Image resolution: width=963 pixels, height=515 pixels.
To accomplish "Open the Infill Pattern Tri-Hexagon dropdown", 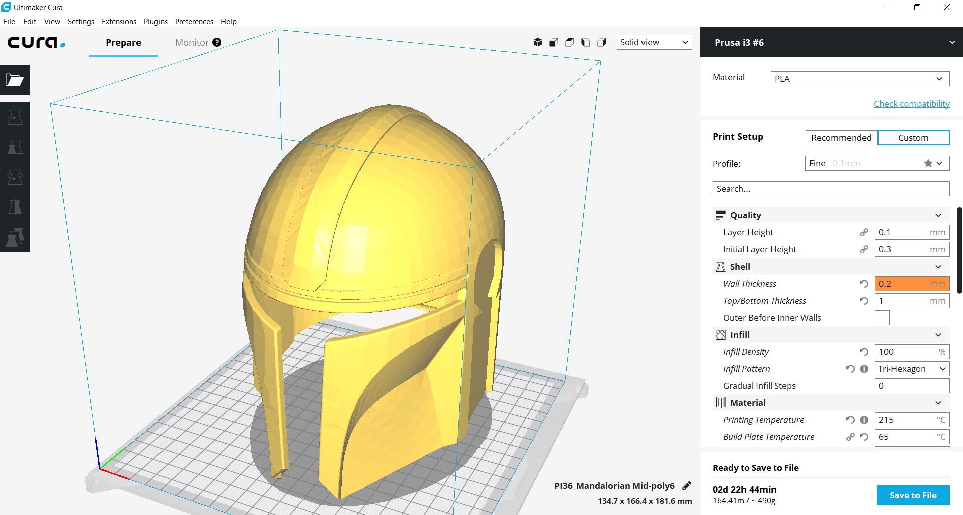I will (x=912, y=369).
